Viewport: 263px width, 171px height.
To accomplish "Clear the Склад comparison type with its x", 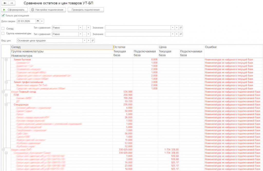I will [x=88, y=28].
